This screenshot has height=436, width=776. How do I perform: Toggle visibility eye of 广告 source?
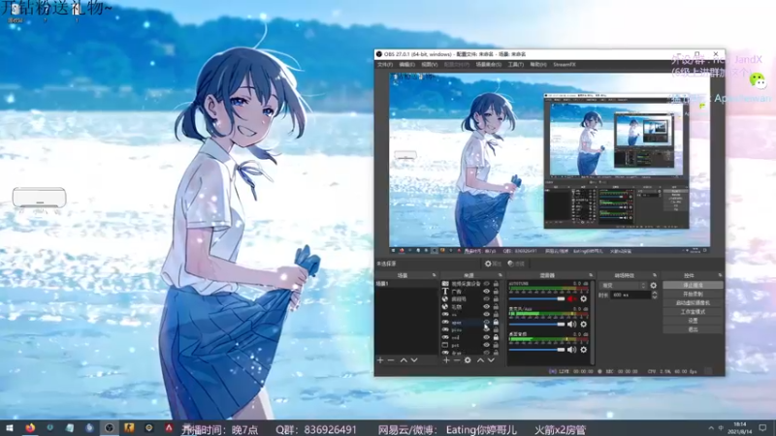coord(487,292)
